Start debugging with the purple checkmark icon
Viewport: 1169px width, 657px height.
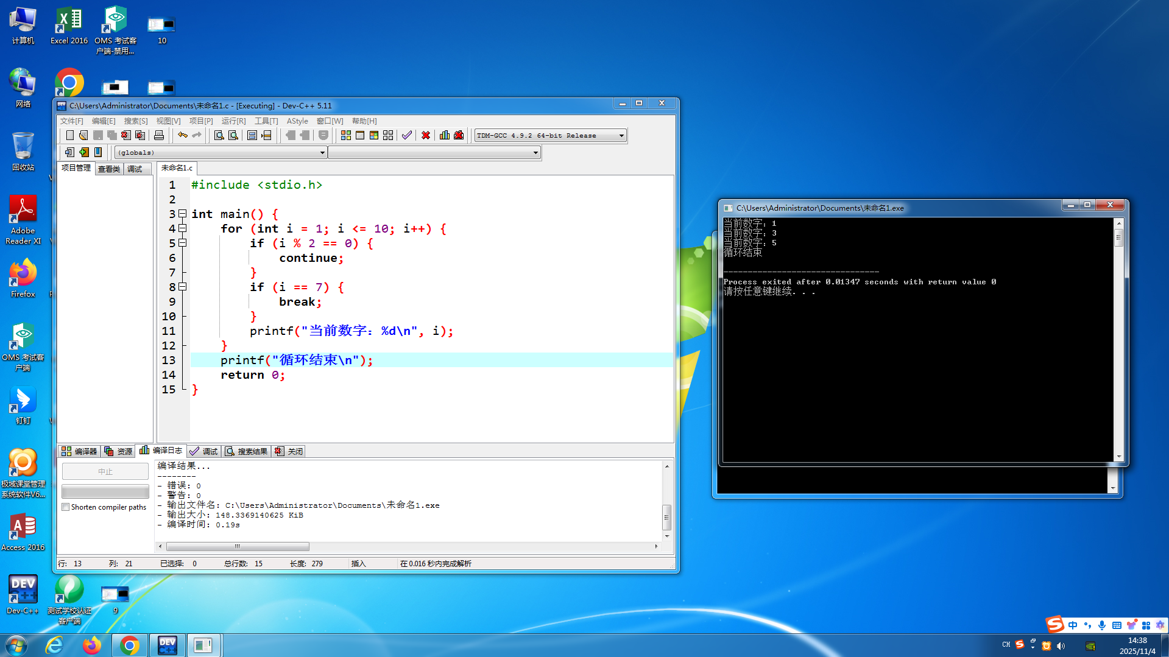coord(407,135)
